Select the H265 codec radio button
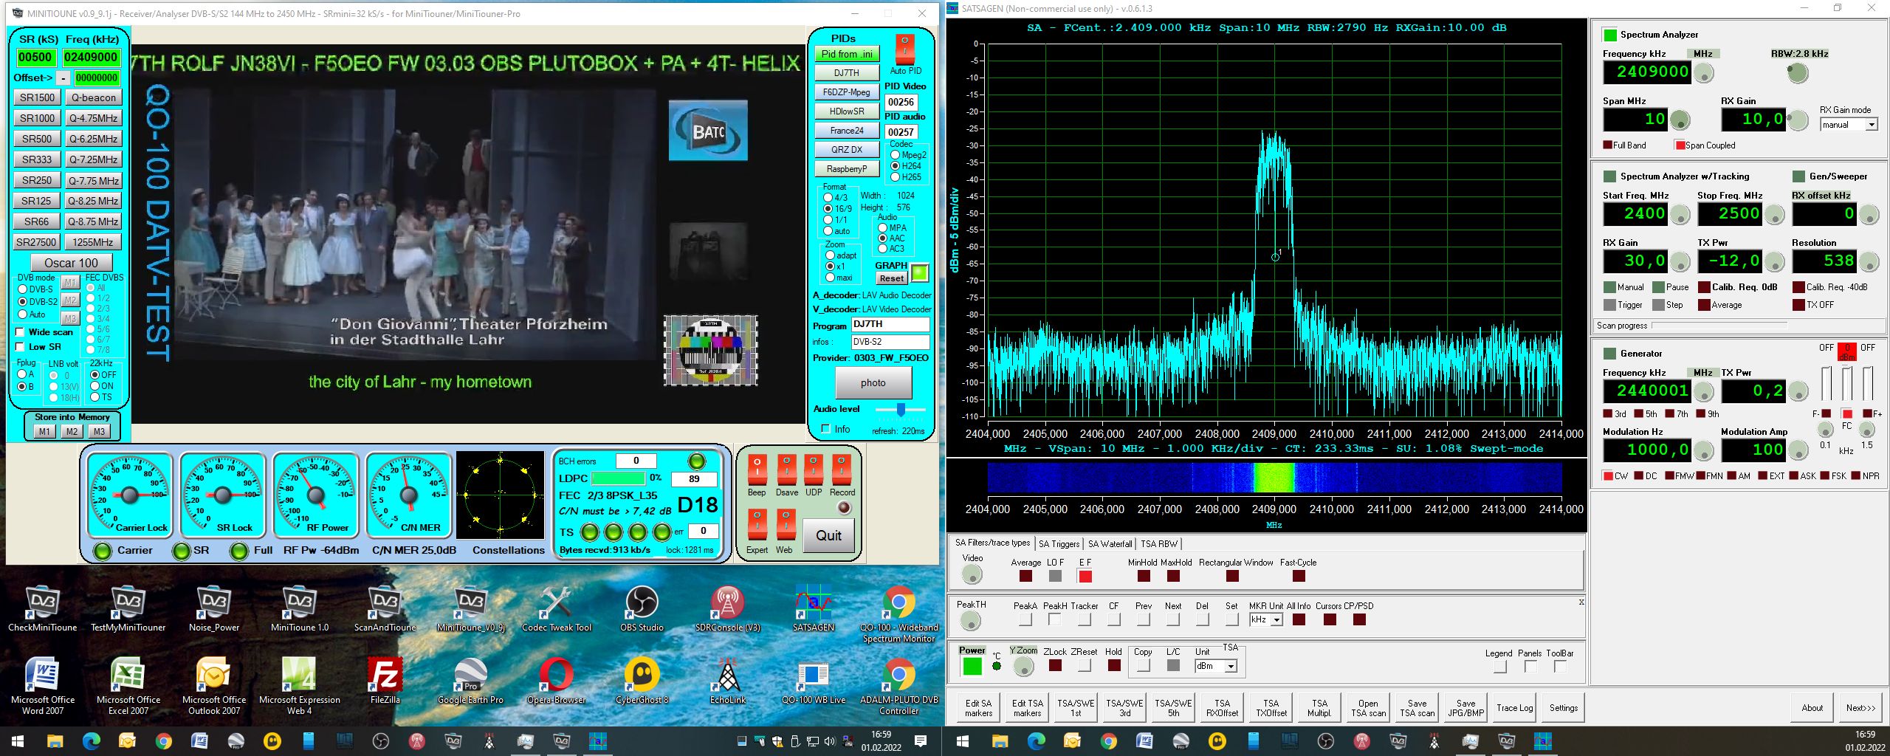The image size is (1890, 756). (x=896, y=177)
